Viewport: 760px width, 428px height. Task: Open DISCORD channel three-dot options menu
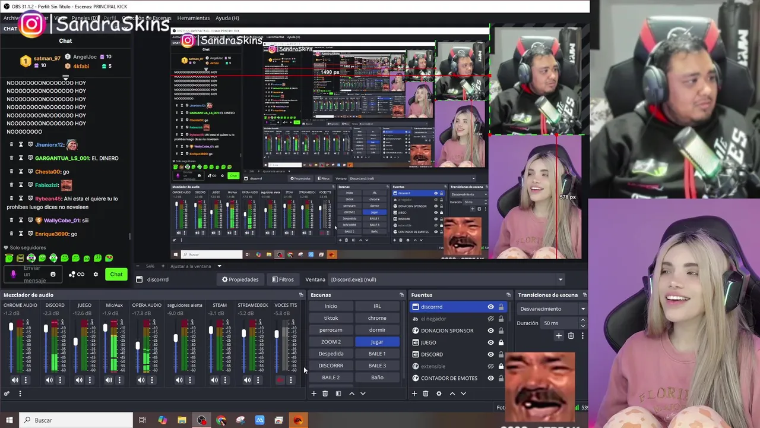coord(60,380)
